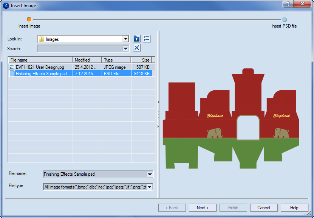Click the go up one folder icon
Viewport: 314px width, 218px height.
pyautogui.click(x=137, y=39)
